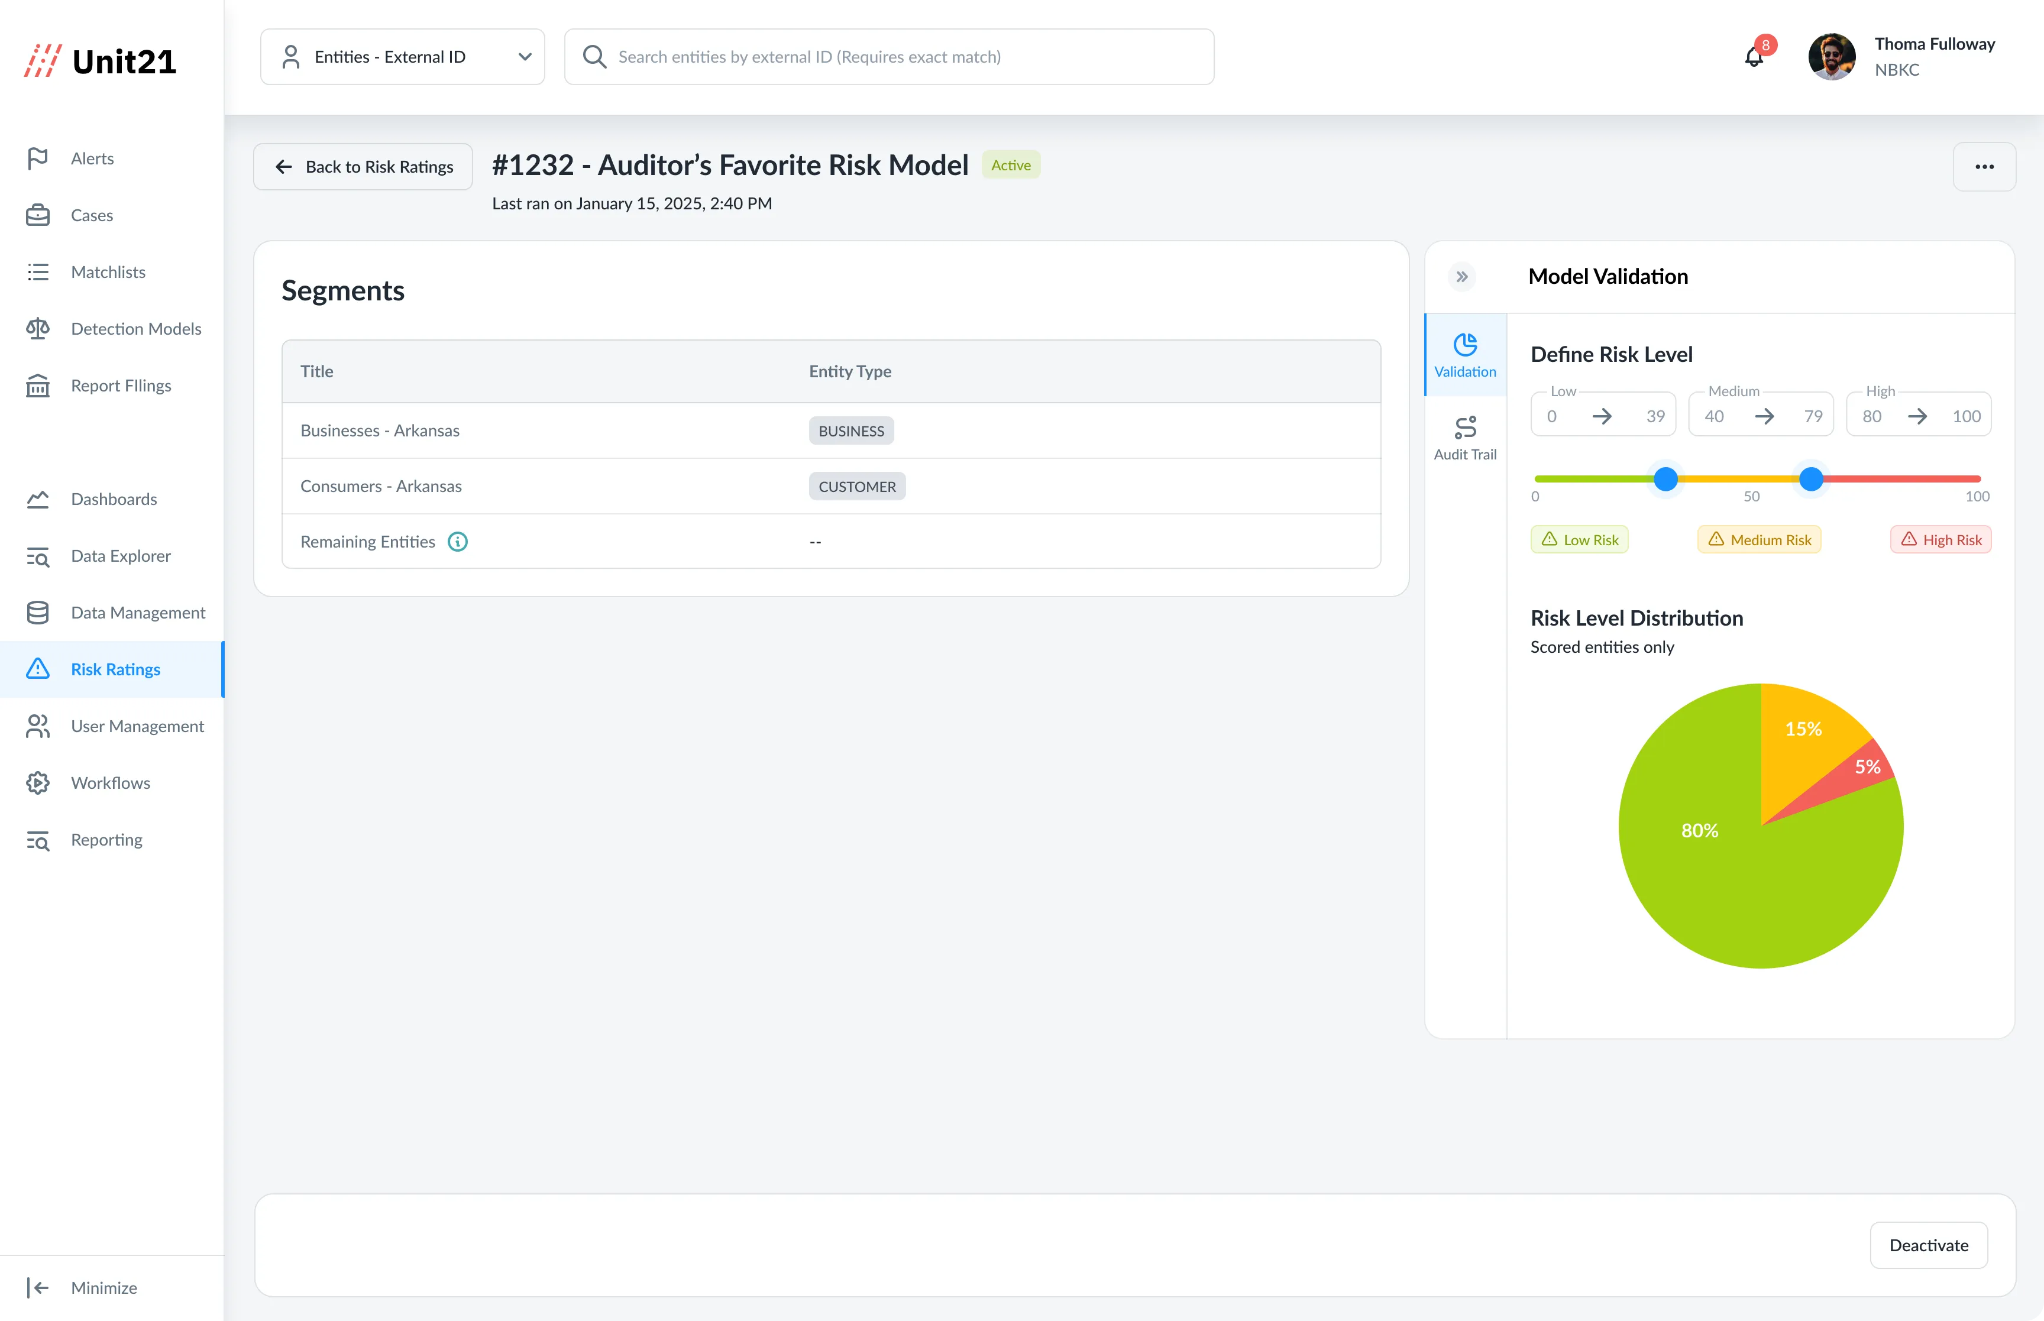Click the Report Filings bank icon
The width and height of the screenshot is (2044, 1321).
pos(38,386)
